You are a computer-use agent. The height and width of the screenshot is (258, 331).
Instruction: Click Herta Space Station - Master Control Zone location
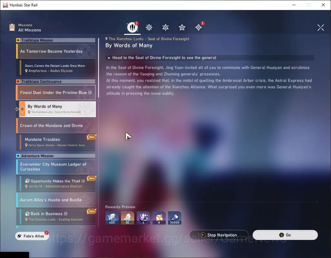point(56,145)
